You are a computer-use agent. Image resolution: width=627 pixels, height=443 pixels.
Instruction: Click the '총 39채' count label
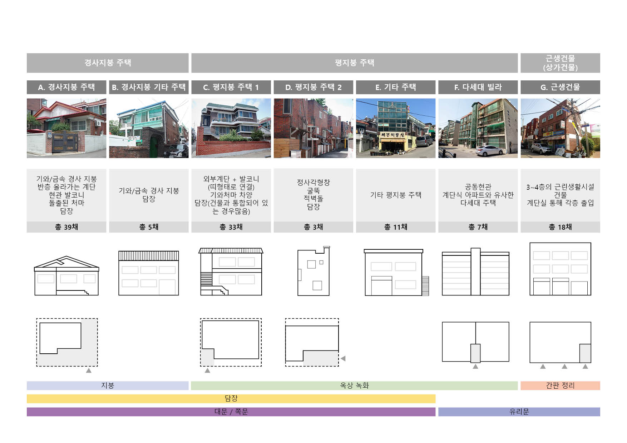(x=66, y=227)
